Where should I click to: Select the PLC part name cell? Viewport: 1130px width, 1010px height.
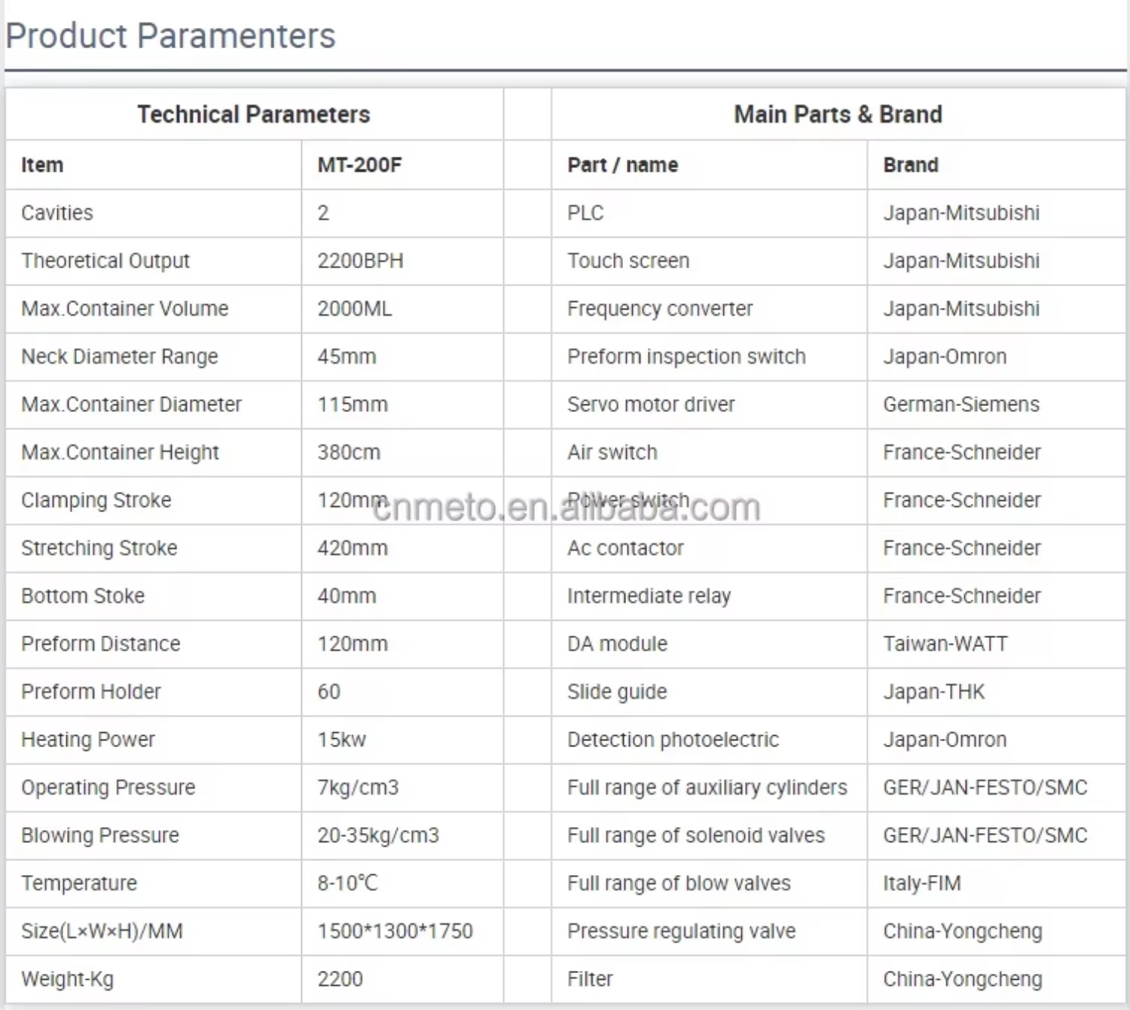click(710, 213)
